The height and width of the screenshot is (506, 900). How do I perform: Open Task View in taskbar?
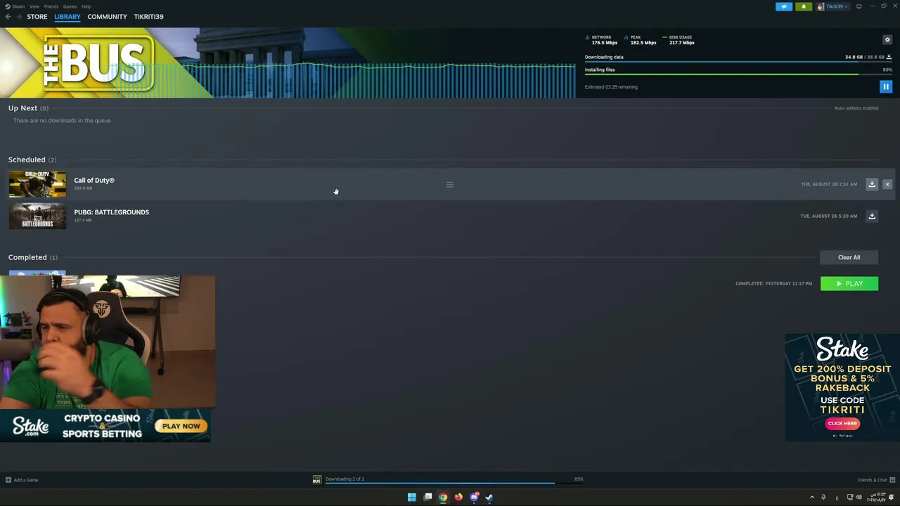[x=427, y=497]
